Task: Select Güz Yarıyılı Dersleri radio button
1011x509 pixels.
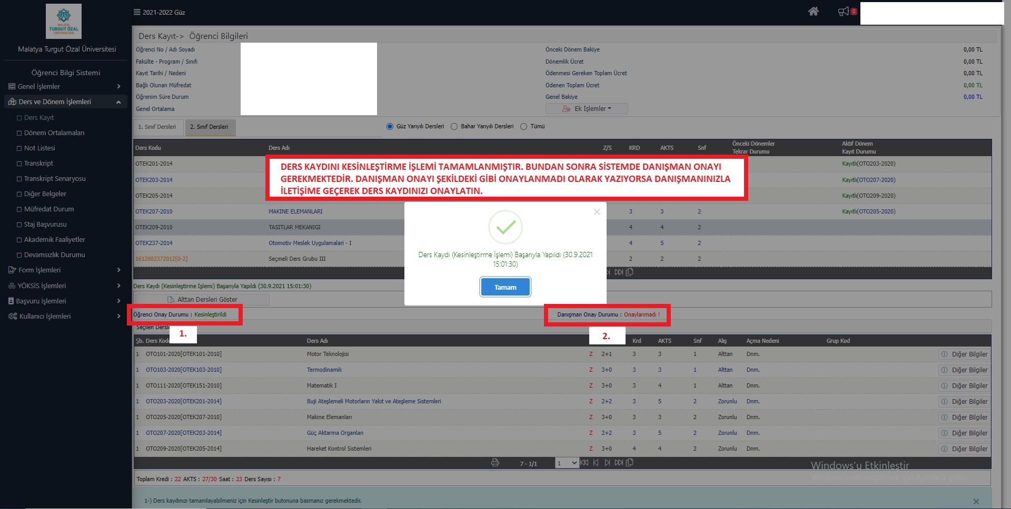Action: pos(390,127)
